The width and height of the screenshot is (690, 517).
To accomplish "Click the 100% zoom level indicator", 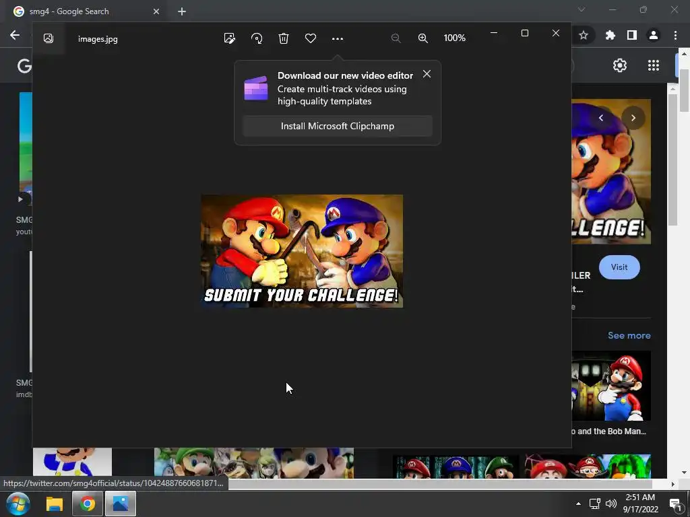I will click(455, 38).
